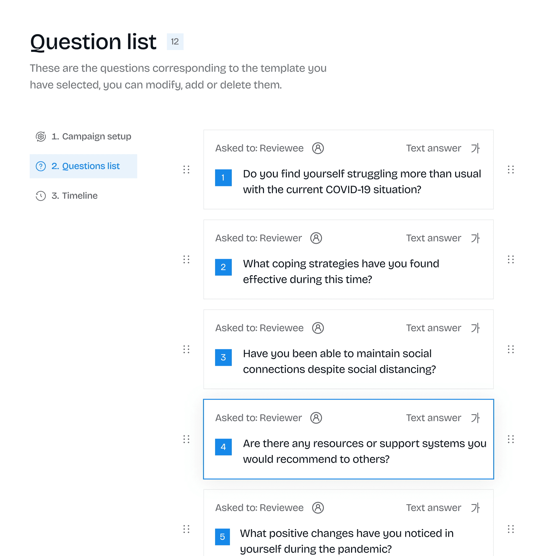Screen dimensions: 547x556
Task: Click the "가" text answer icon on question 1
Action: click(x=476, y=148)
